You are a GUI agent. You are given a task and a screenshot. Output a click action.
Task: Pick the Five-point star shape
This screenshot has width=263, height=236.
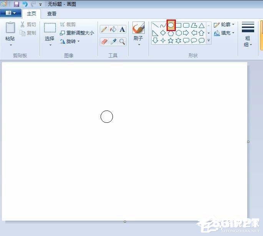pos(171,40)
